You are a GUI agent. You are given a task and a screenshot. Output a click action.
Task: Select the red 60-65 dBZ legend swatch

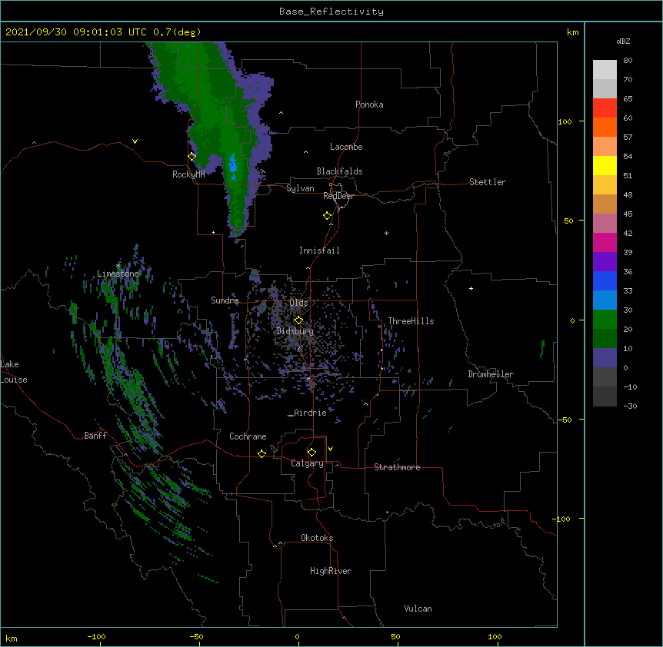click(605, 108)
